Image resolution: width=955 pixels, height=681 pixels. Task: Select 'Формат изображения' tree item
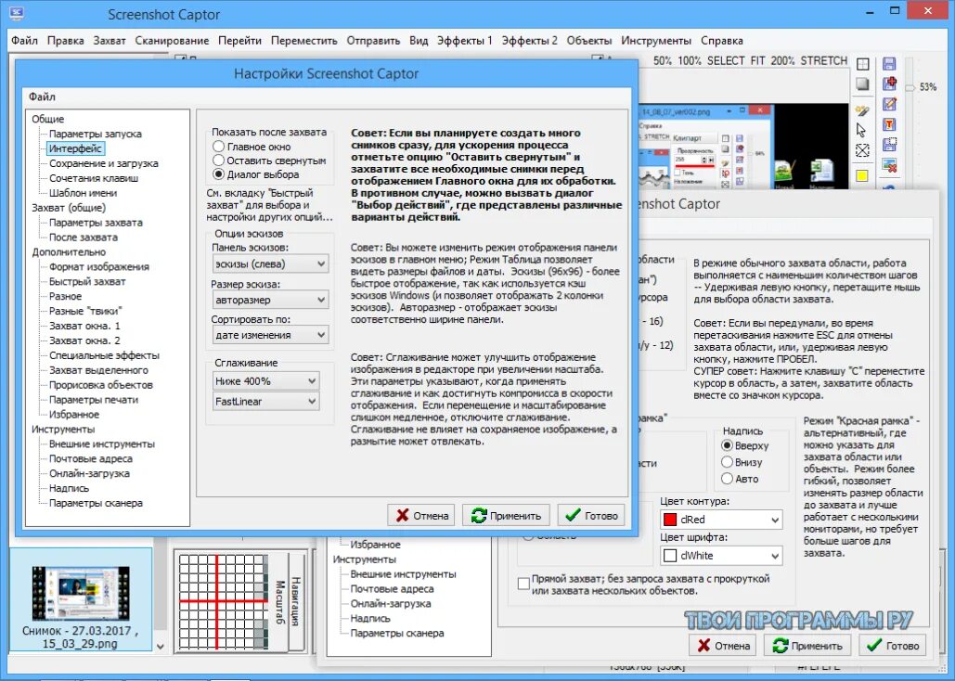point(98,267)
